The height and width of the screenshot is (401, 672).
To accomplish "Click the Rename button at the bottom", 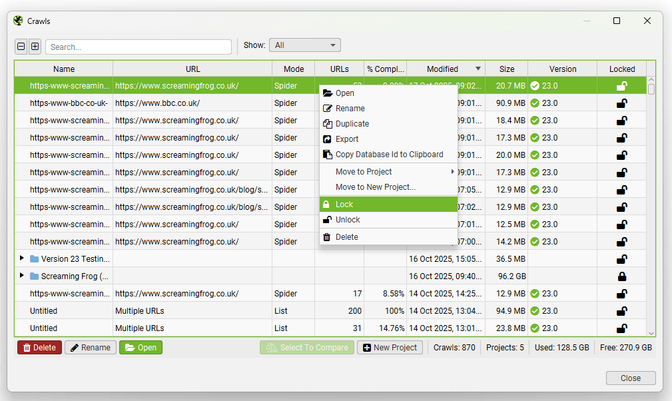I will pos(90,347).
